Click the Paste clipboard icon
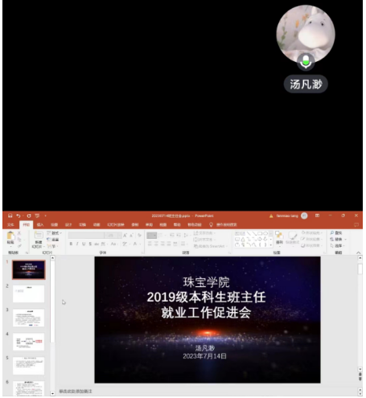The width and height of the screenshot is (366, 398). coord(10,236)
